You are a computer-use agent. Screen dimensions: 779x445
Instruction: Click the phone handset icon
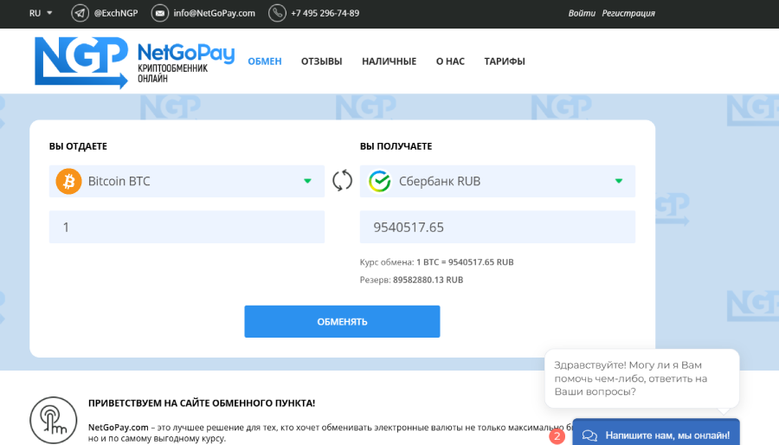(x=277, y=13)
